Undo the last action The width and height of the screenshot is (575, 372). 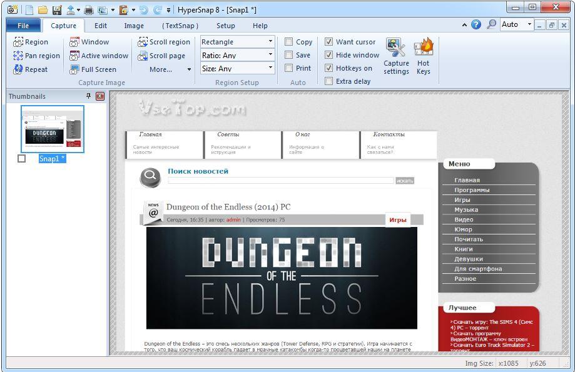click(144, 10)
